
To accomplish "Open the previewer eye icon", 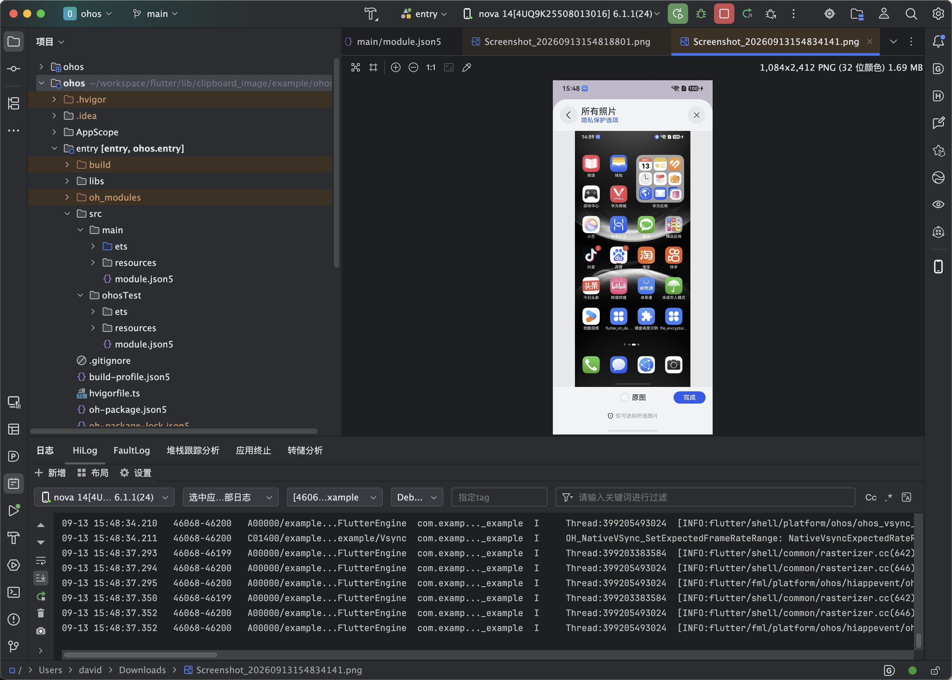I will [x=938, y=204].
